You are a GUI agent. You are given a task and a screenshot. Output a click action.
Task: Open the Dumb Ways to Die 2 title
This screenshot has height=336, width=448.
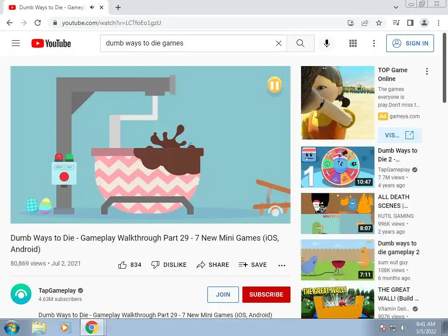click(397, 155)
